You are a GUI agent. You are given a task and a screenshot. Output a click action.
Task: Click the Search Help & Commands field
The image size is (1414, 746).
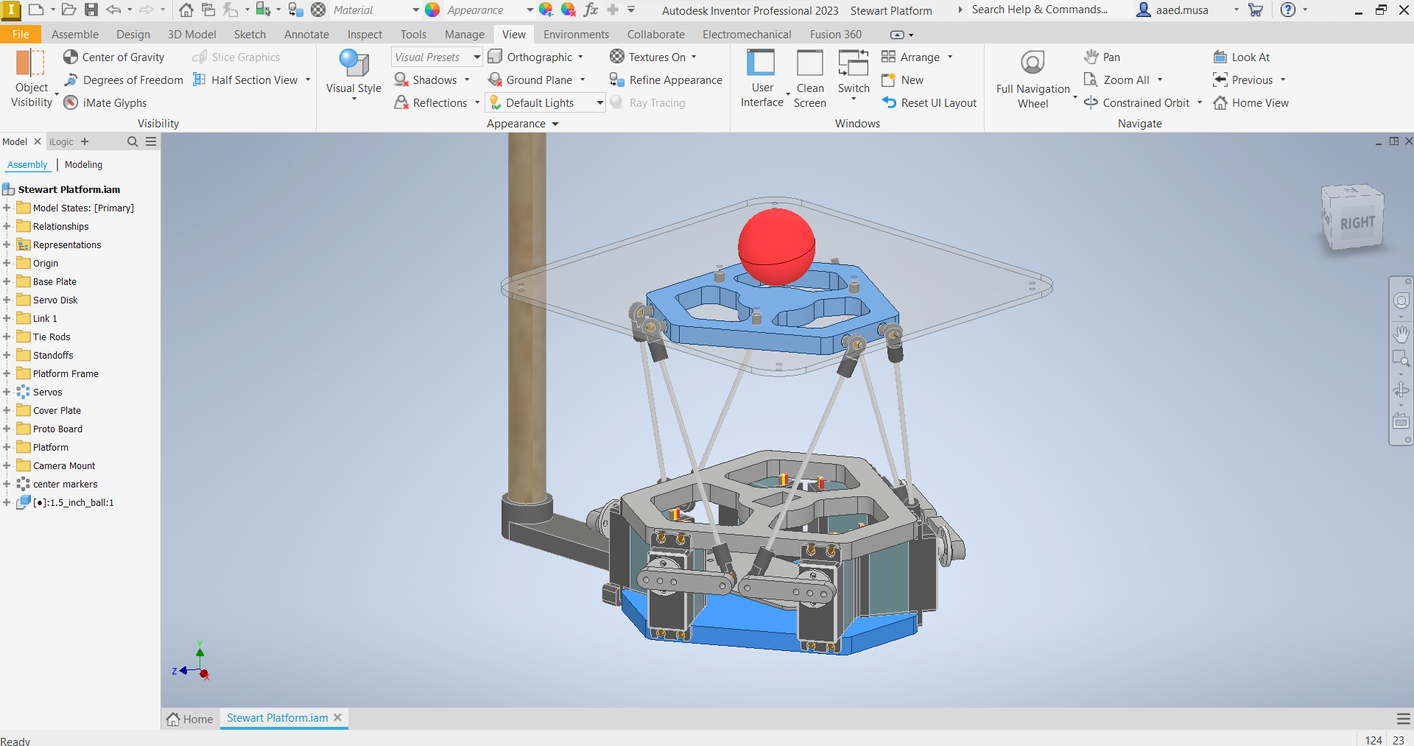1039,10
